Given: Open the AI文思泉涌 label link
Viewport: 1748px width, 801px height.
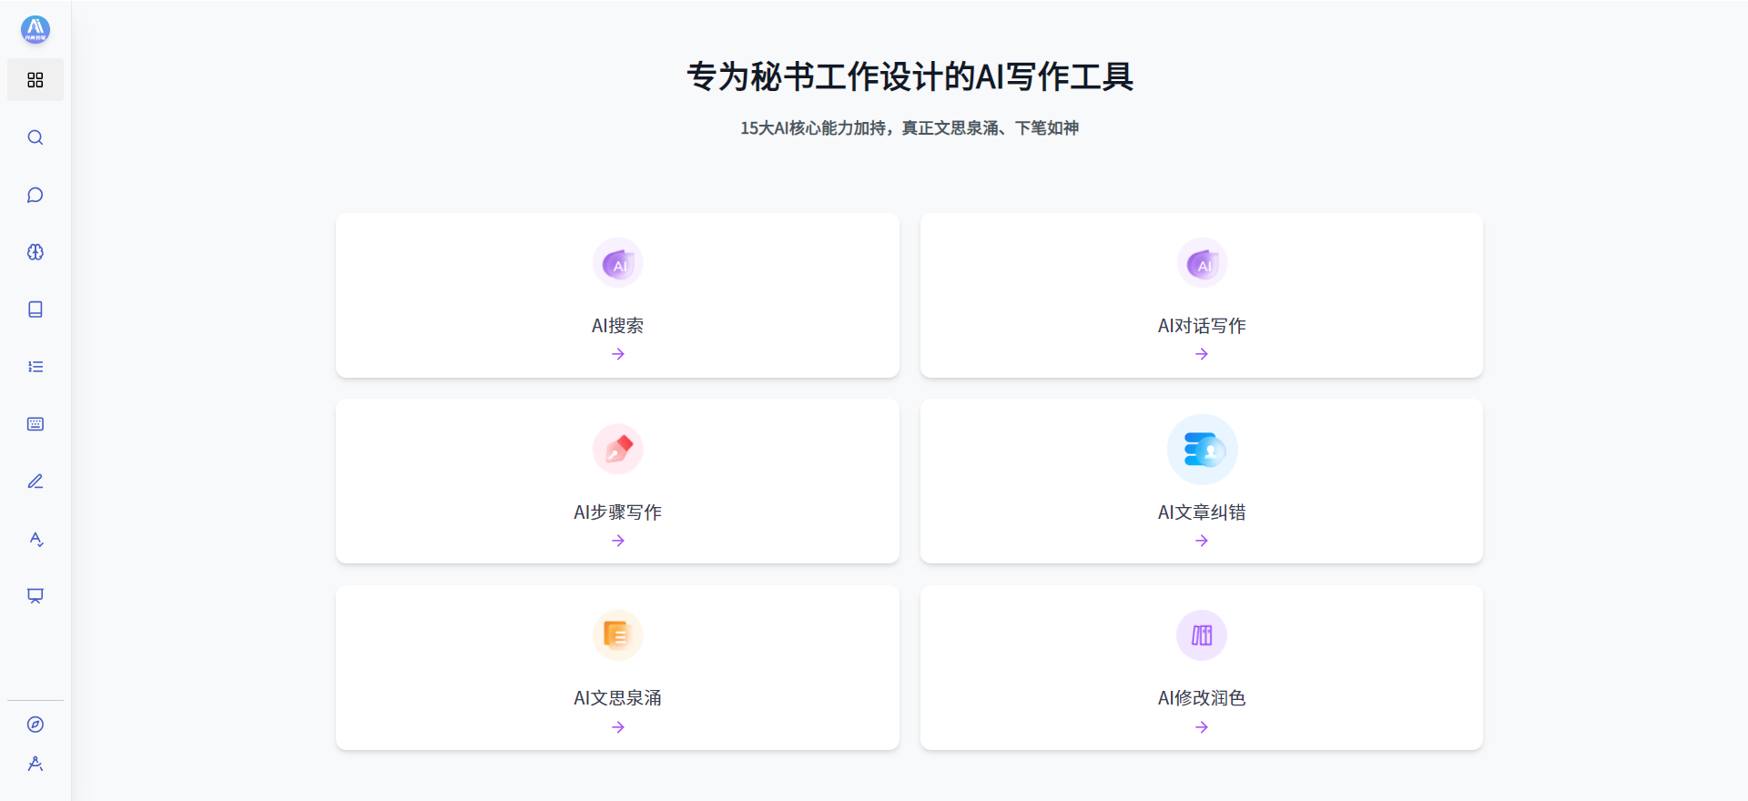Looking at the screenshot, I should [618, 698].
